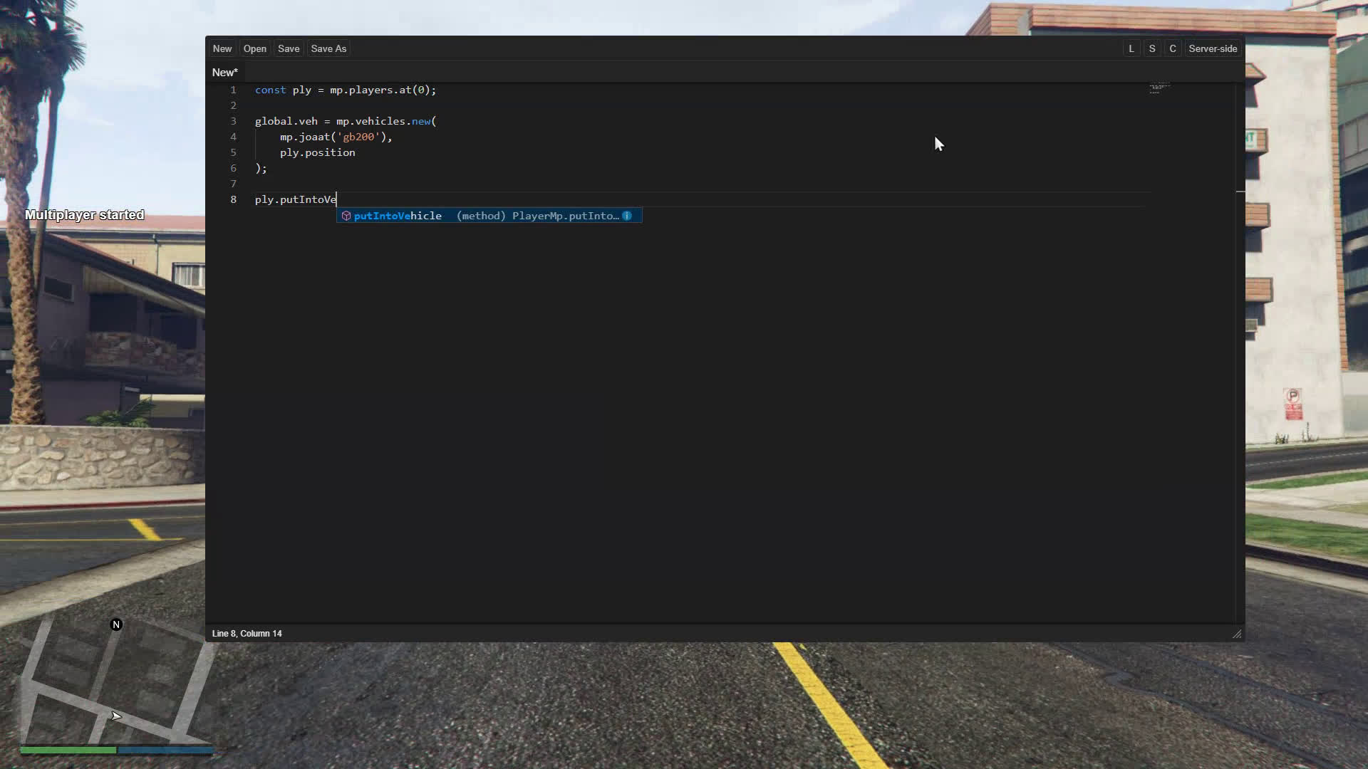Switch to the New* file tab
The image size is (1368, 769).
click(x=225, y=72)
